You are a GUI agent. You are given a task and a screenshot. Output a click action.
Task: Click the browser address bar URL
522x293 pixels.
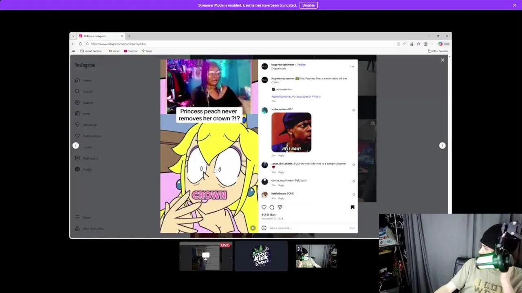click(x=118, y=44)
